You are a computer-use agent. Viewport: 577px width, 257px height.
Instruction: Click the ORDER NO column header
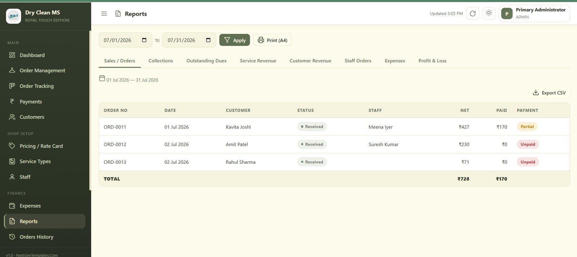coord(115,111)
